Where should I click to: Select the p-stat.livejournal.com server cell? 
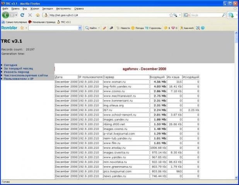(x=126, y=134)
